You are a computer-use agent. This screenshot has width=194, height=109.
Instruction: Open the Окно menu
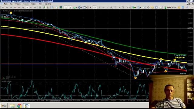tap(40, 4)
